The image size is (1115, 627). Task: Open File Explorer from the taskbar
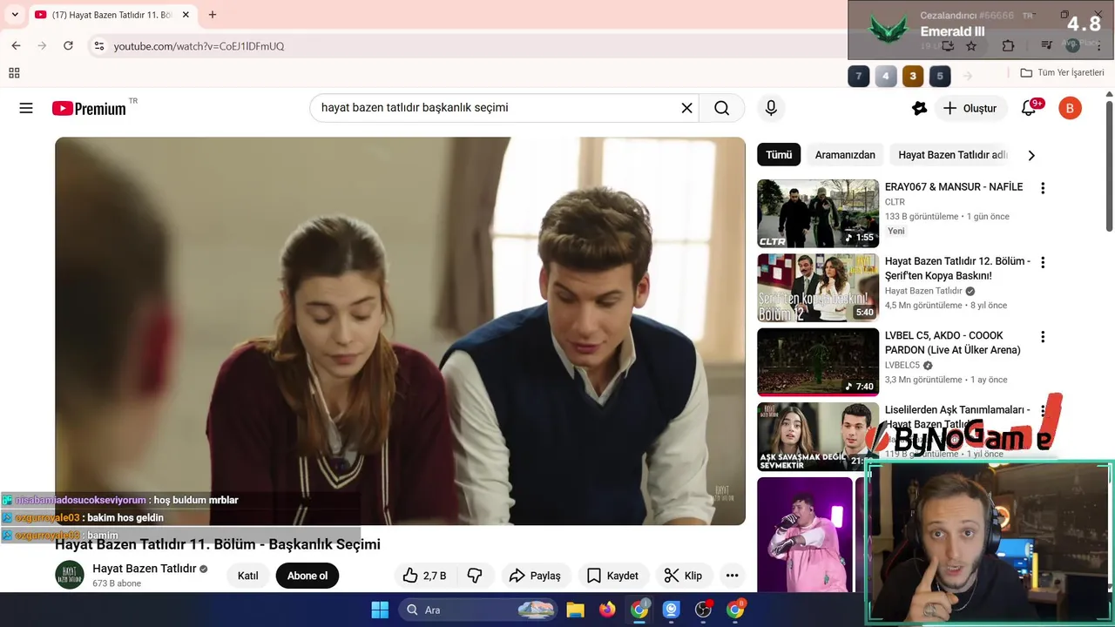575,610
